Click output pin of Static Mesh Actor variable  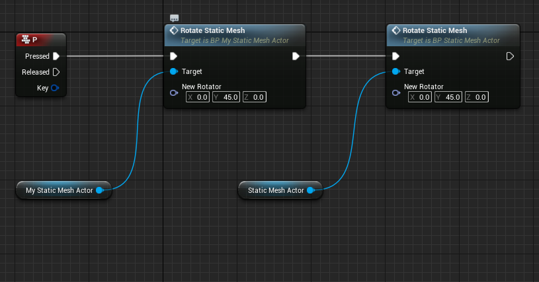click(310, 190)
